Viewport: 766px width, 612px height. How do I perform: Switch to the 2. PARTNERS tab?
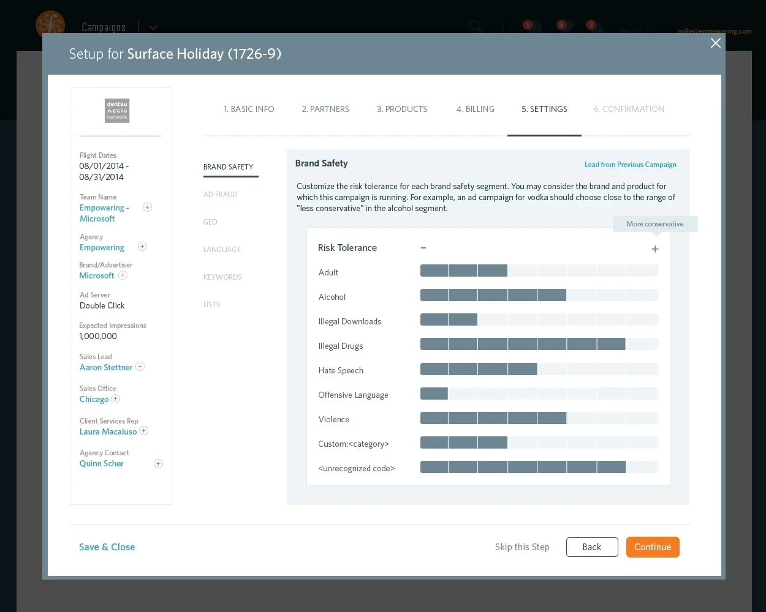tap(325, 109)
